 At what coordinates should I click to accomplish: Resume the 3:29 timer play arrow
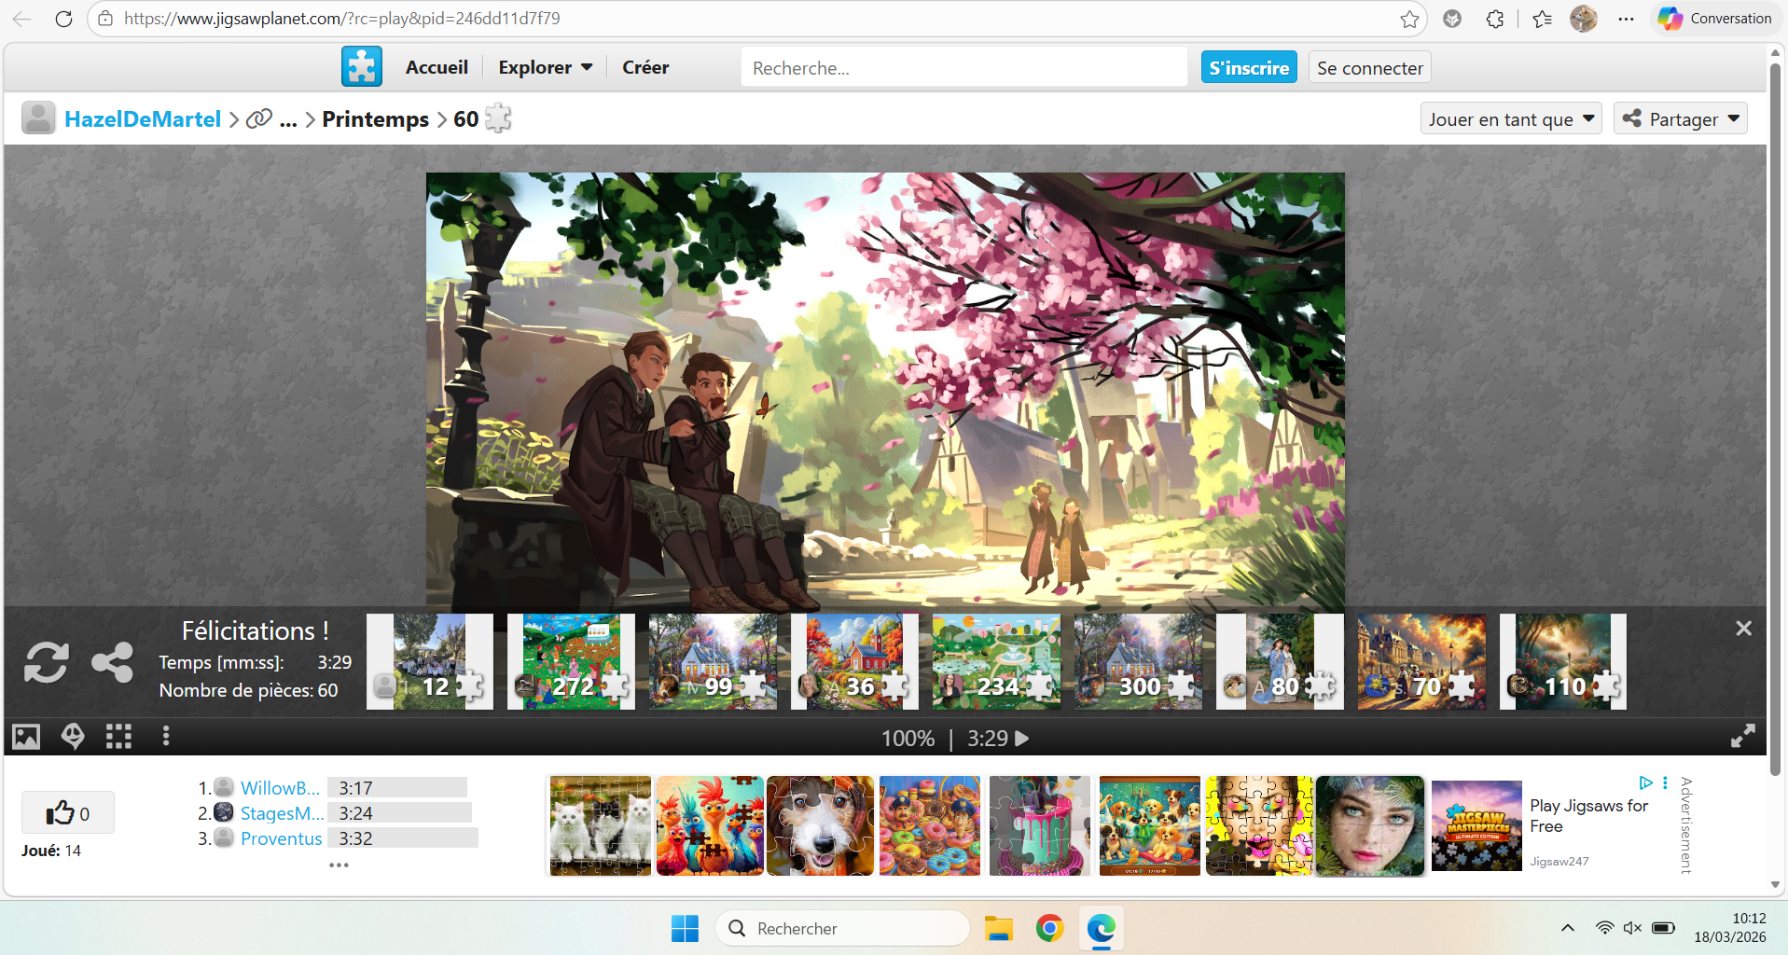(1022, 739)
